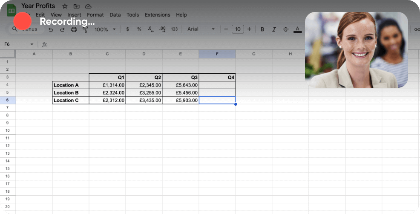This screenshot has height=214, width=420.
Task: Decrease font size with minus button
Action: pyautogui.click(x=226, y=29)
